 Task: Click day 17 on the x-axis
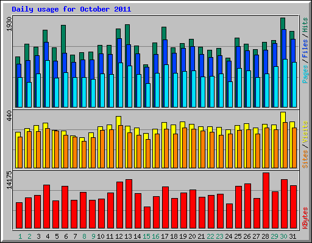165,236
